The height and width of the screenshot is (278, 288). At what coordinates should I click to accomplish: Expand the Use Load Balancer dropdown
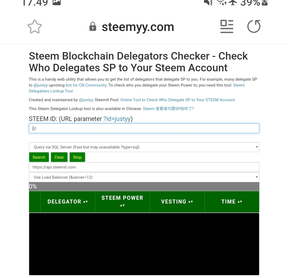click(144, 177)
